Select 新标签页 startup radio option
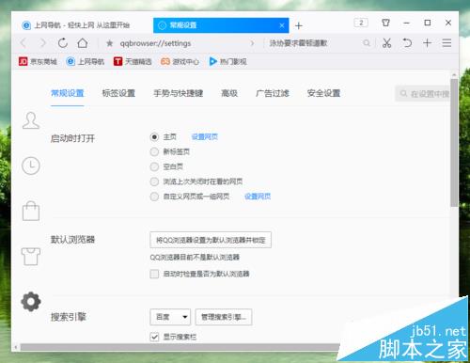This screenshot has height=363, width=470. tap(154, 151)
